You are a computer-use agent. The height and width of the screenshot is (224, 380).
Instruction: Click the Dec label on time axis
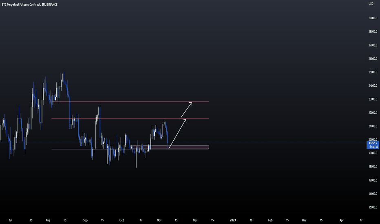coord(195,220)
